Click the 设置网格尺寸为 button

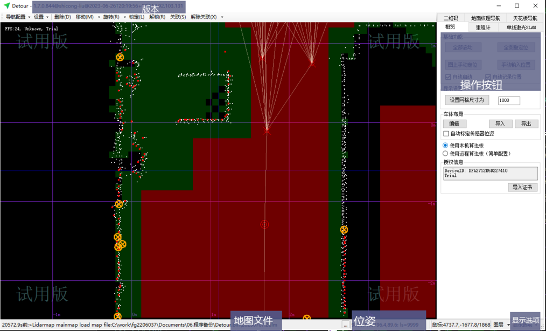click(467, 100)
